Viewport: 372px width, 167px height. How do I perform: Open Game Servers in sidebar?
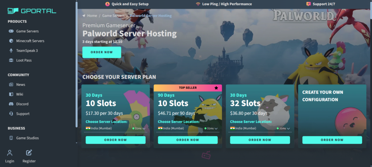tap(27, 31)
